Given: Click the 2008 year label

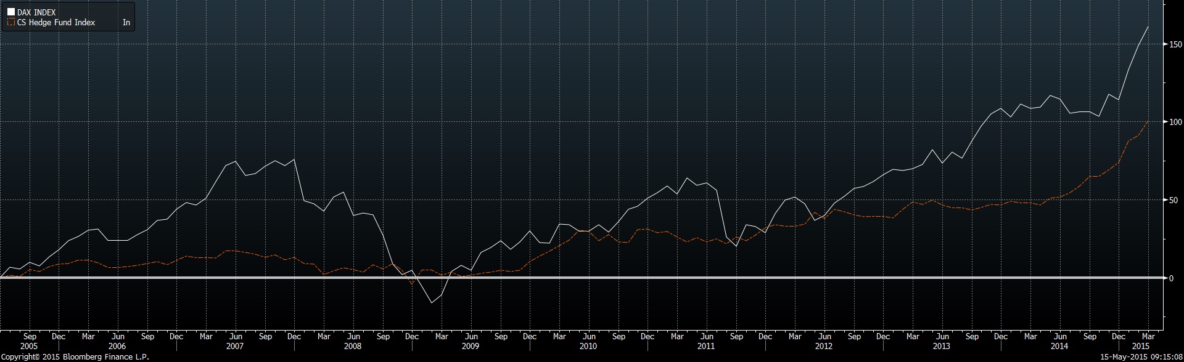Looking at the screenshot, I should coord(353,347).
